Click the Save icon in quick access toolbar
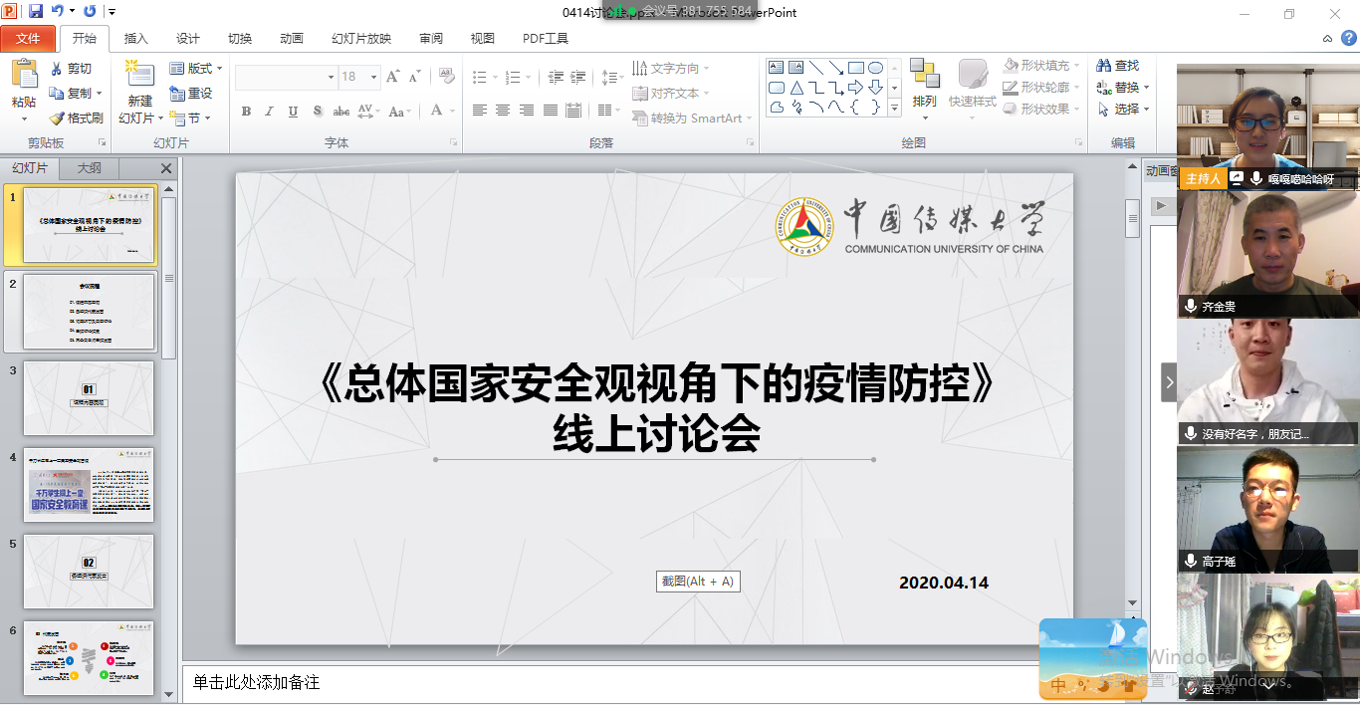Image resolution: width=1360 pixels, height=705 pixels. [36, 12]
